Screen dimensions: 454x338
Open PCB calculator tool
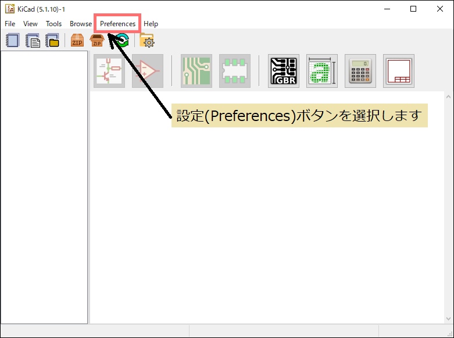click(x=360, y=71)
